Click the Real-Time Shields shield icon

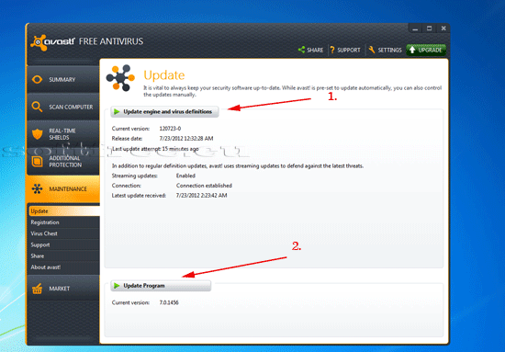(37, 134)
